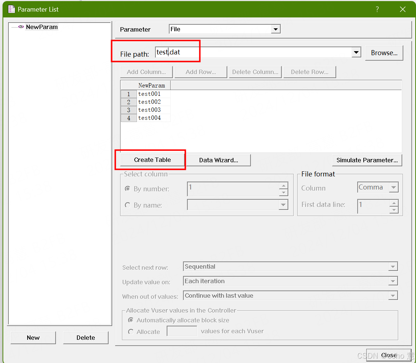Click the Add Row... button
416x363 pixels.
coord(201,72)
